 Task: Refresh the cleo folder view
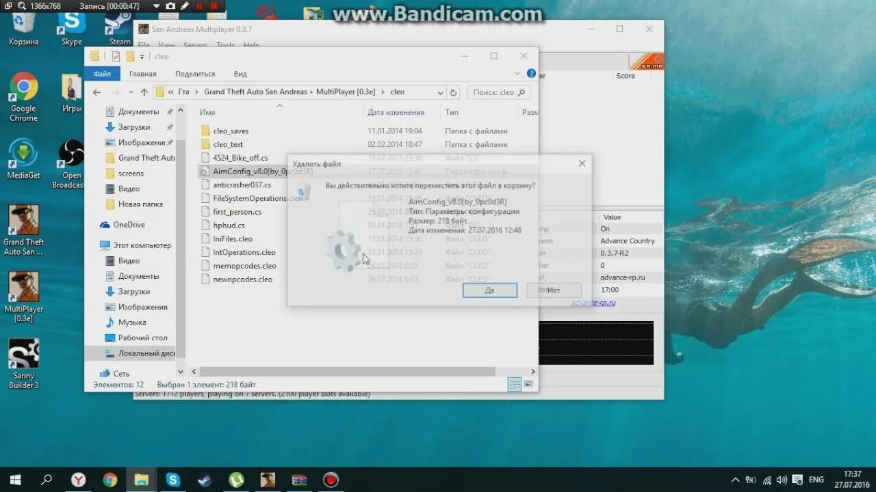coord(453,92)
